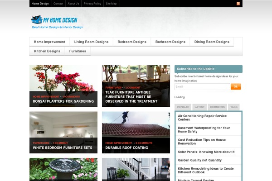272x181 pixels.
Task: Open Cost Reduction Tips on House Renovation
Action: (x=202, y=142)
